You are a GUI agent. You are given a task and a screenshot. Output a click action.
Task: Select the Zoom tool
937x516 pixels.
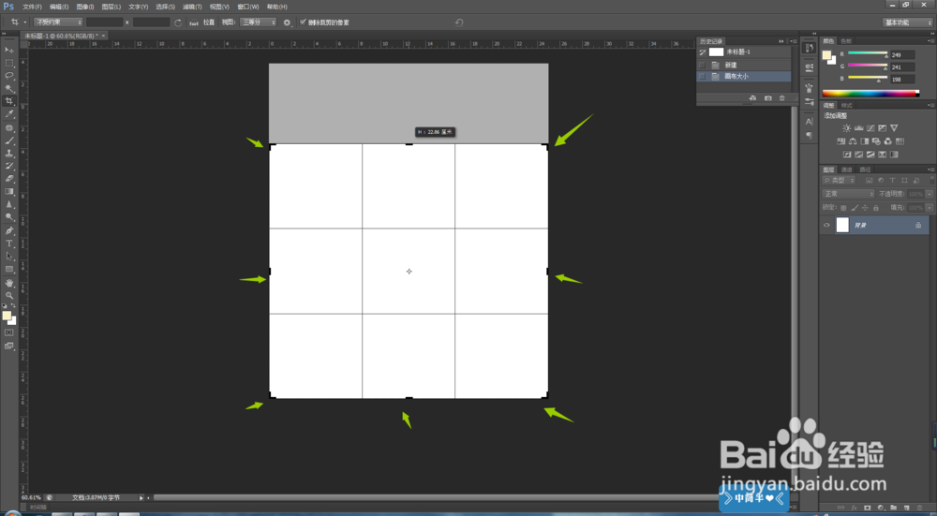pyautogui.click(x=9, y=295)
